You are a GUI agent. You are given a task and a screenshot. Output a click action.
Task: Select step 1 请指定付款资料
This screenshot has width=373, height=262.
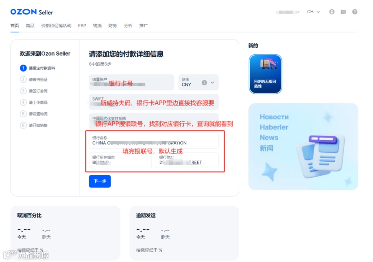pyautogui.click(x=37, y=68)
